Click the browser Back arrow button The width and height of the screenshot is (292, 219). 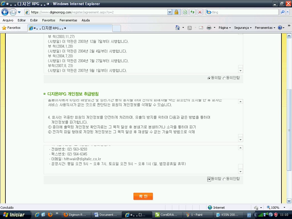(x=5, y=12)
